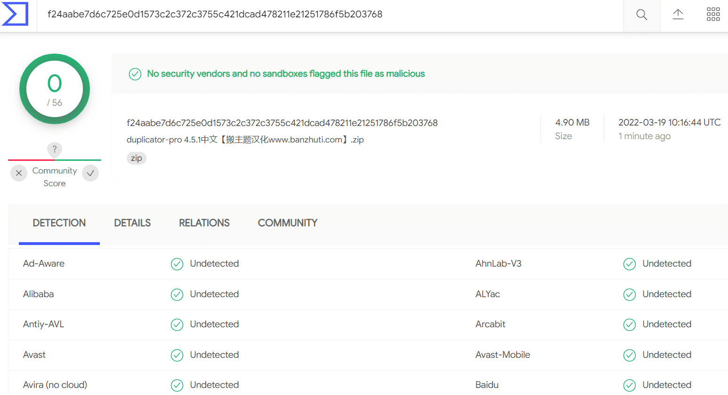Open the RELATIONS tab
Viewport: 728px width, 395px height.
point(204,223)
